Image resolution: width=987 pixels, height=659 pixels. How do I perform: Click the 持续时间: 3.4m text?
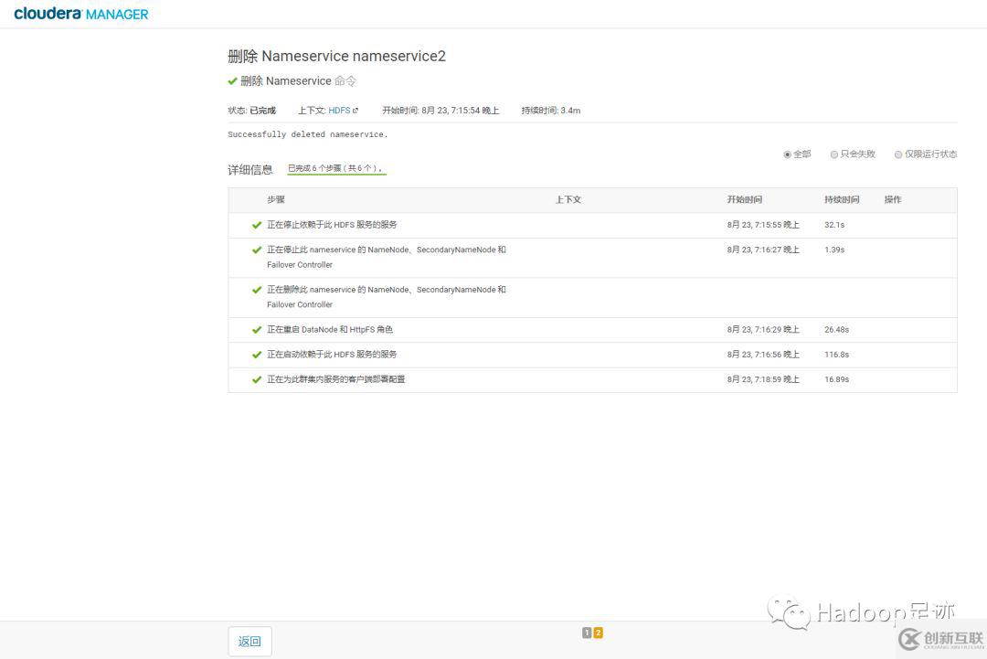pyautogui.click(x=551, y=111)
